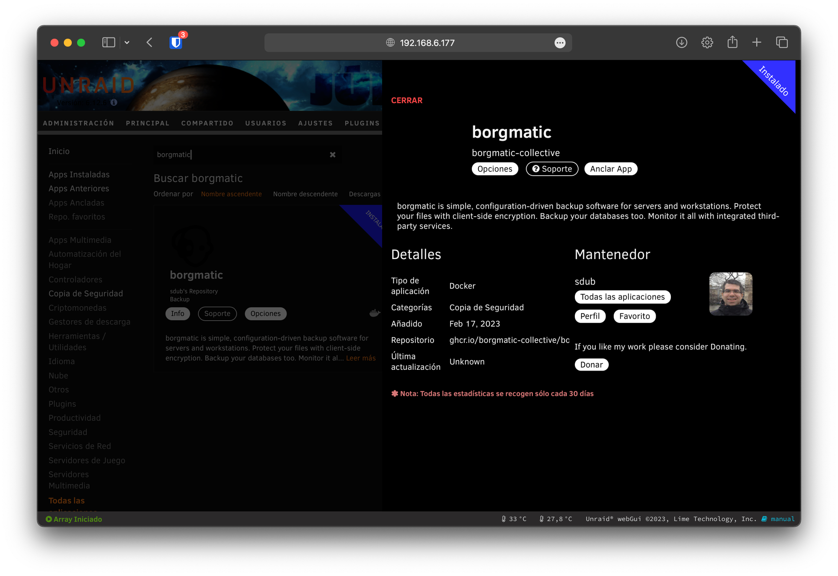Click the borgmatic app logo on card

point(193,246)
